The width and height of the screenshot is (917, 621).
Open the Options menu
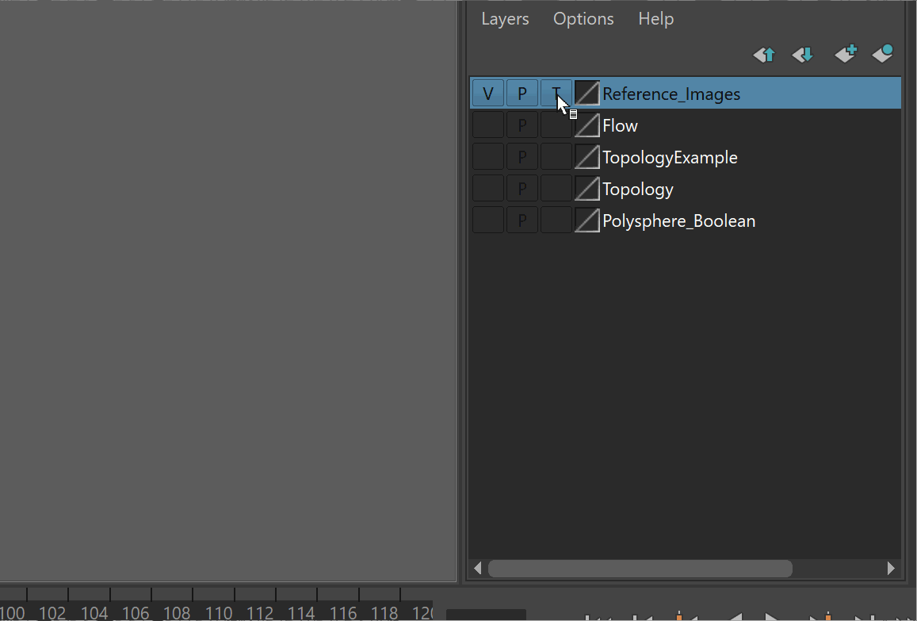coord(583,19)
